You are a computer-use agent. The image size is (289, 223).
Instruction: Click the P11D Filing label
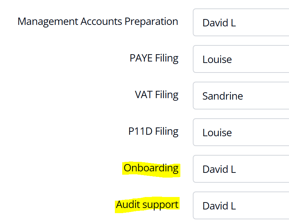tap(153, 131)
